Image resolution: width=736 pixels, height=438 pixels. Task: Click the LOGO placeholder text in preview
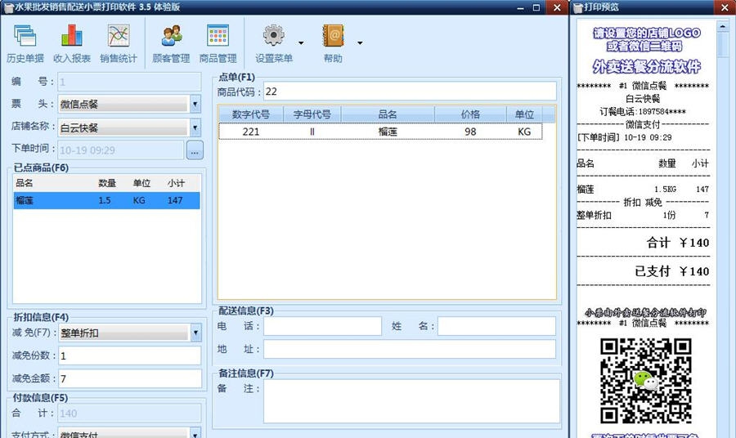coord(646,39)
